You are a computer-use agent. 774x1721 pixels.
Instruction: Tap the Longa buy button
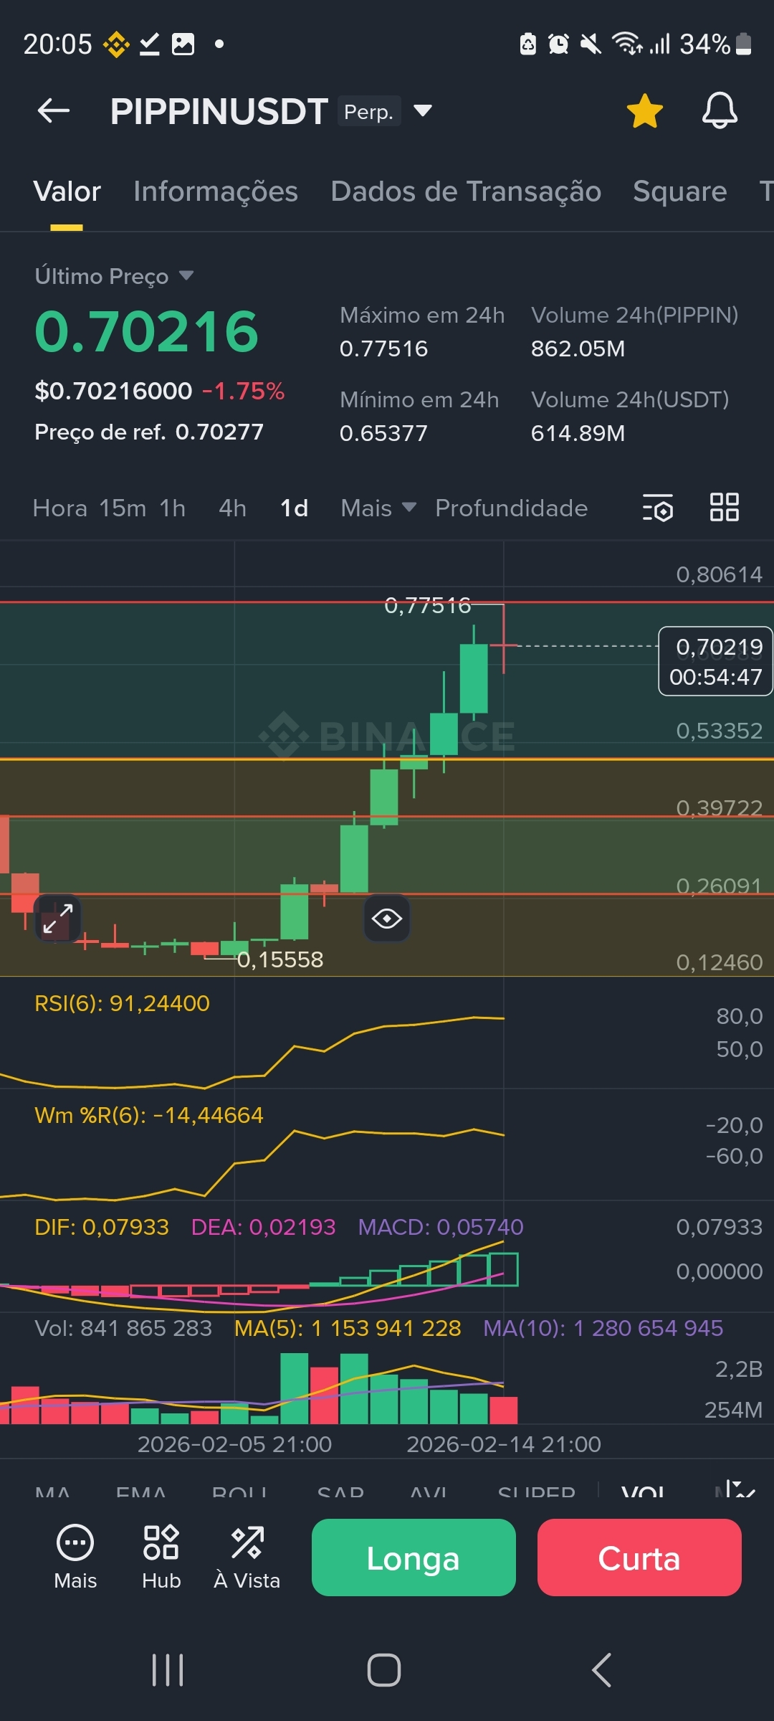414,1558
